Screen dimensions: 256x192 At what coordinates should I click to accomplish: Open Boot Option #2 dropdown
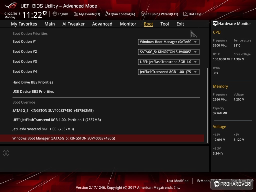pos(169,52)
